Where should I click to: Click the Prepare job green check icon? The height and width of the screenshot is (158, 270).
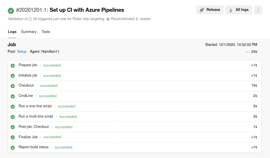pos(13,65)
